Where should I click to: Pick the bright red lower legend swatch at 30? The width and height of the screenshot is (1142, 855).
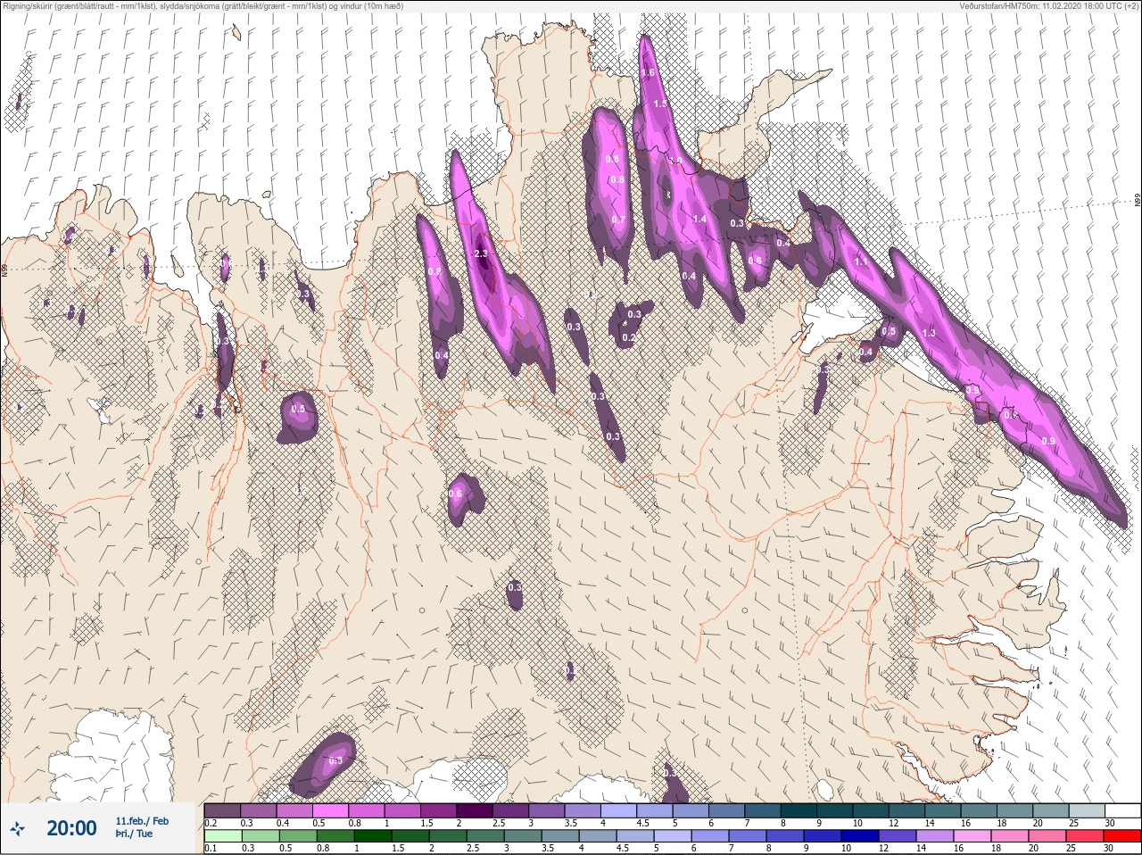[1122, 836]
